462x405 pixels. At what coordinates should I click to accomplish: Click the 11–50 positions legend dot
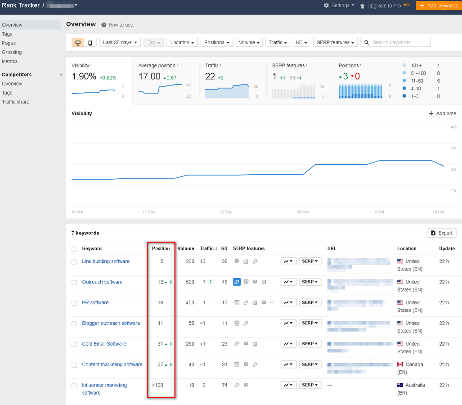404,81
